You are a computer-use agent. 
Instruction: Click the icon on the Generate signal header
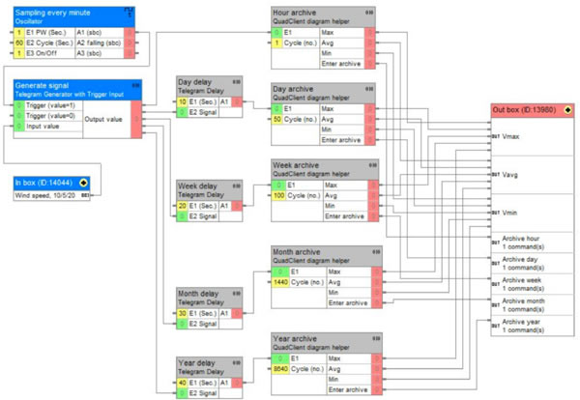tap(135, 85)
